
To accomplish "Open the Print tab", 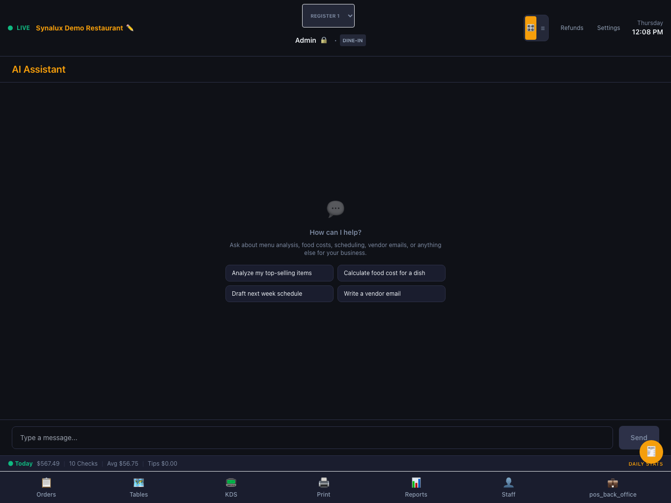I will pyautogui.click(x=324, y=487).
